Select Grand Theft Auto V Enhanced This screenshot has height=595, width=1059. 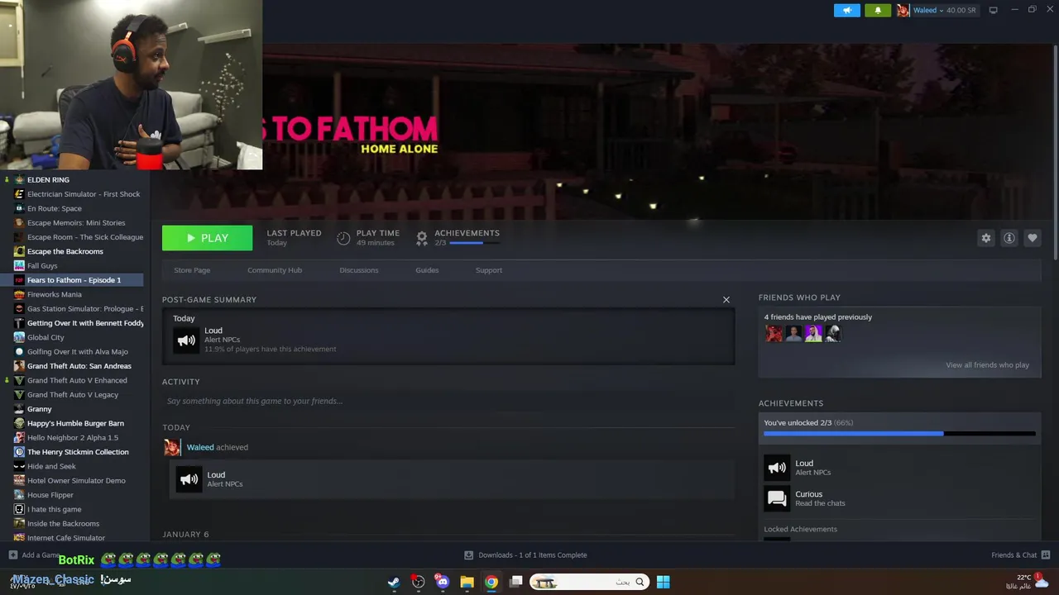pos(77,380)
